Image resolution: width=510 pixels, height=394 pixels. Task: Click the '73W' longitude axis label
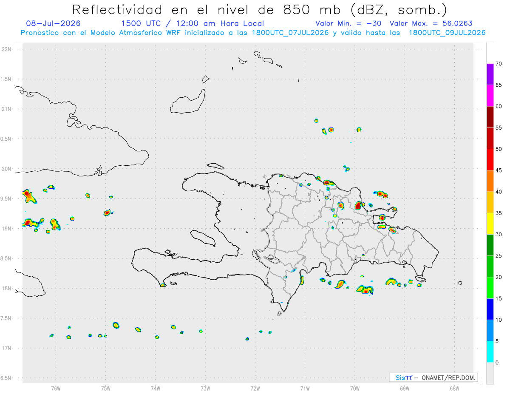[x=205, y=388]
